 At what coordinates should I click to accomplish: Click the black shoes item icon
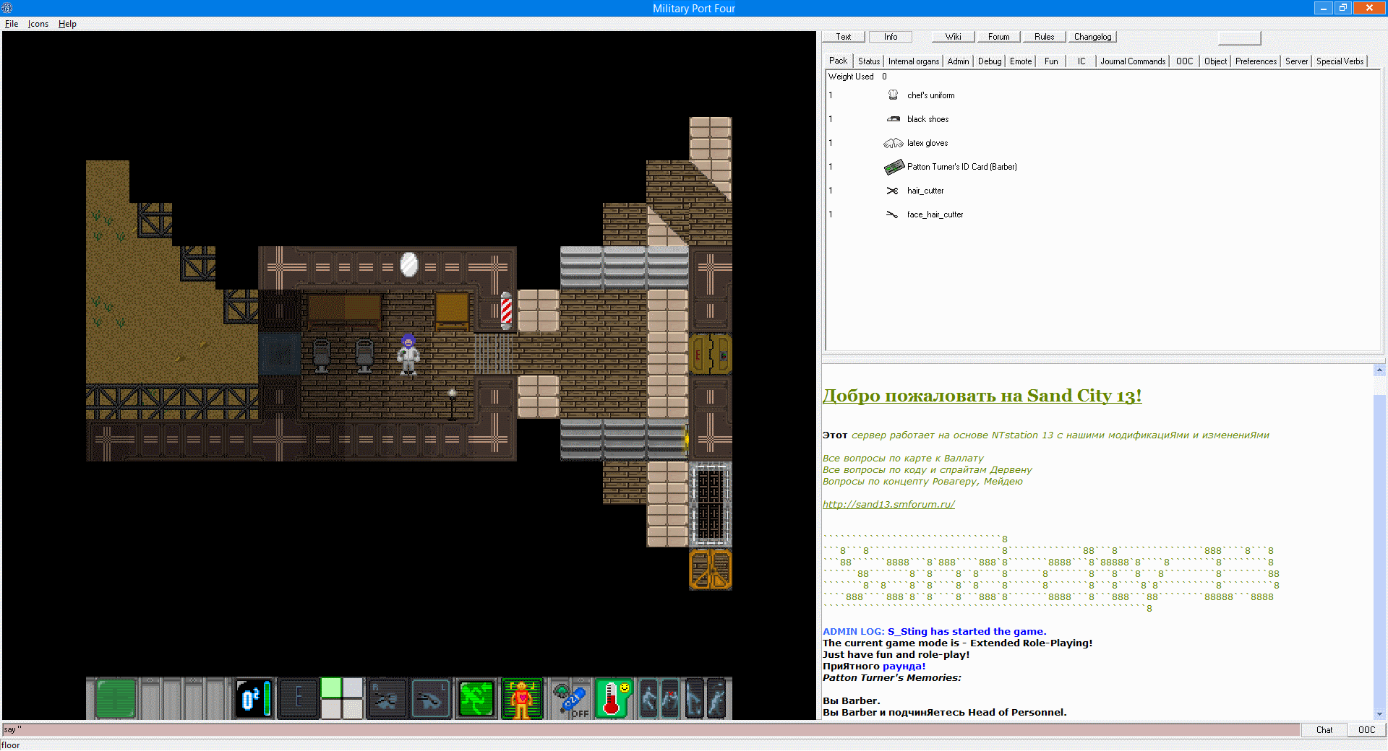[x=894, y=119]
